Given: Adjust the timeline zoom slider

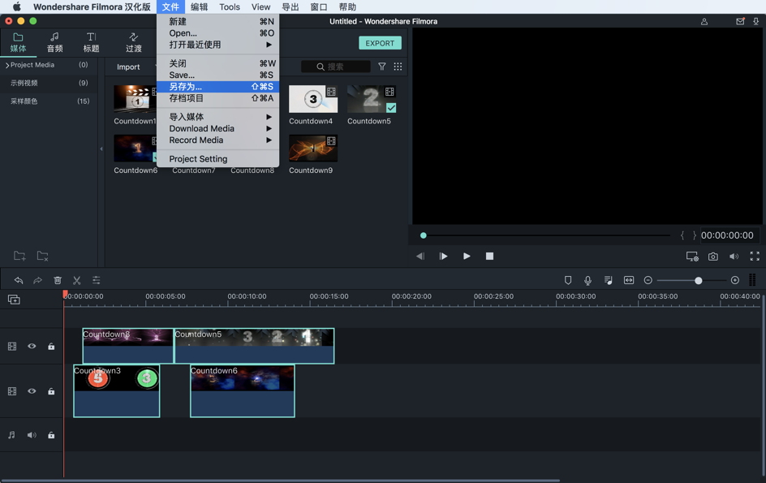Looking at the screenshot, I should point(691,280).
